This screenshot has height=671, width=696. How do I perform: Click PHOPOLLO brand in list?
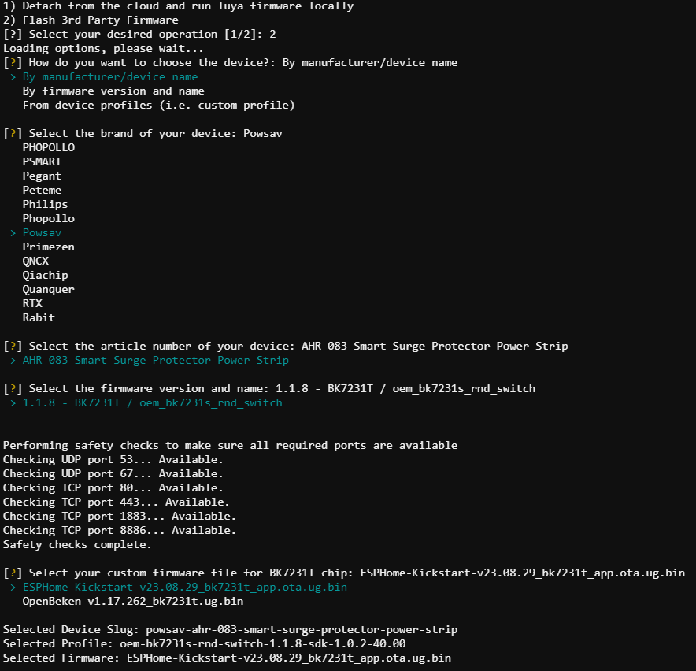49,147
